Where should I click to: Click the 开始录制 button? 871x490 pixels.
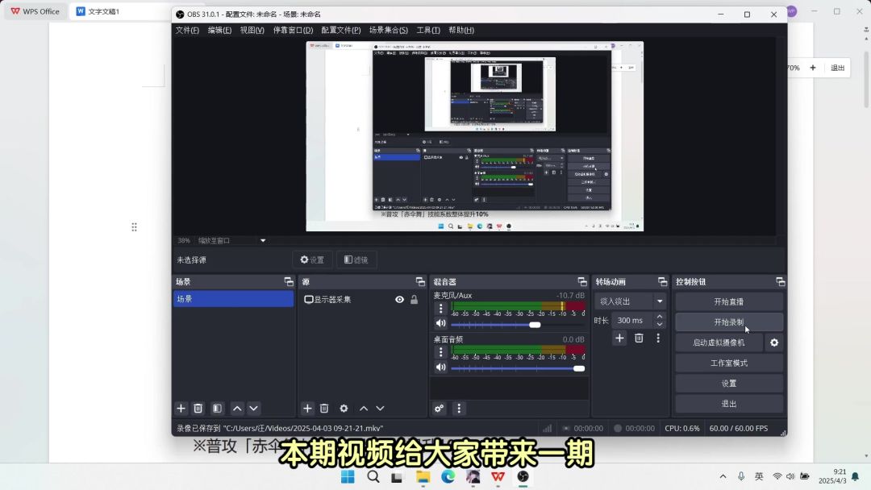[728, 322]
